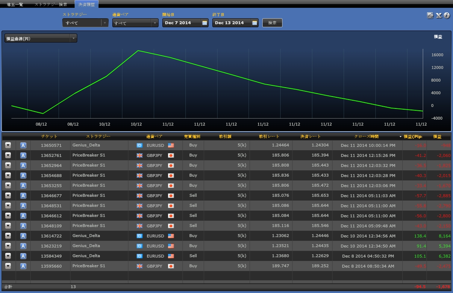Expand the row menu for ticket 13584349
Image resolution: width=453 pixels, height=293 pixels.
tap(8, 256)
